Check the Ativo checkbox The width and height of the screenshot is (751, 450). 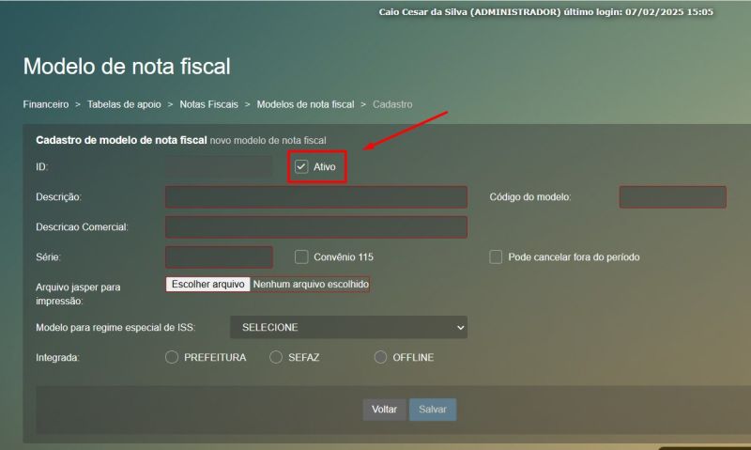301,166
